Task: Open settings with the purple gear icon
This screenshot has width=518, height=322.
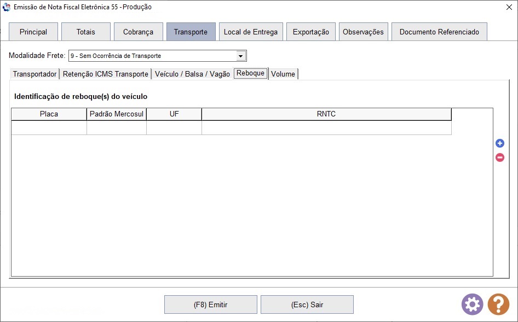Action: 472,304
